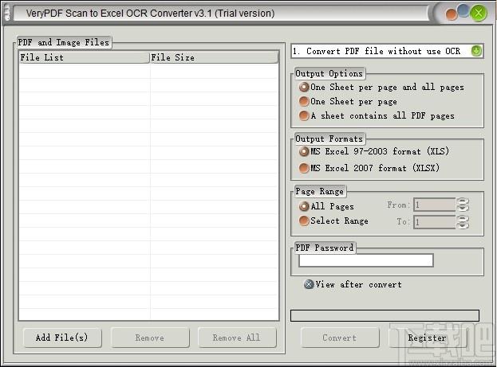
Task: Decrease the To page value
Action: (463, 225)
